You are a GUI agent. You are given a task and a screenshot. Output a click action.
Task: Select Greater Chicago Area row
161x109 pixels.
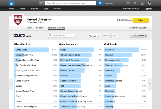[35, 91]
